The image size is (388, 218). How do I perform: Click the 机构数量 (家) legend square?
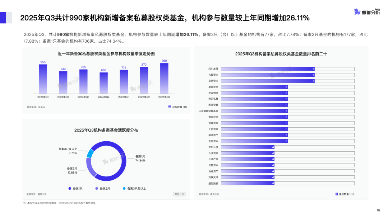tap(170, 107)
